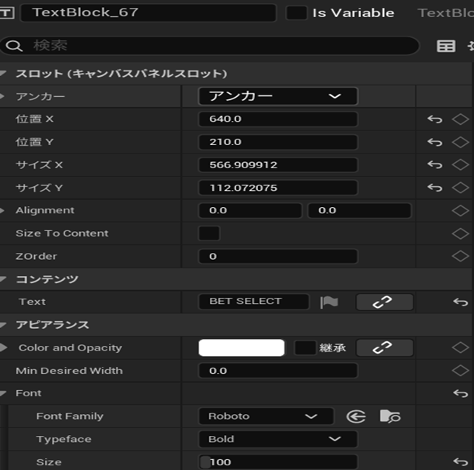Click the use selected asset arrow for Font Family
The width and height of the screenshot is (474, 470).
click(356, 416)
